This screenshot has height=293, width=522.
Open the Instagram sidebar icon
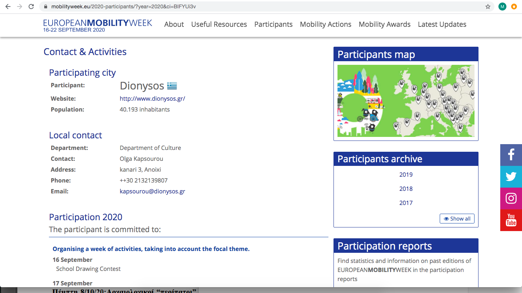[x=511, y=198]
